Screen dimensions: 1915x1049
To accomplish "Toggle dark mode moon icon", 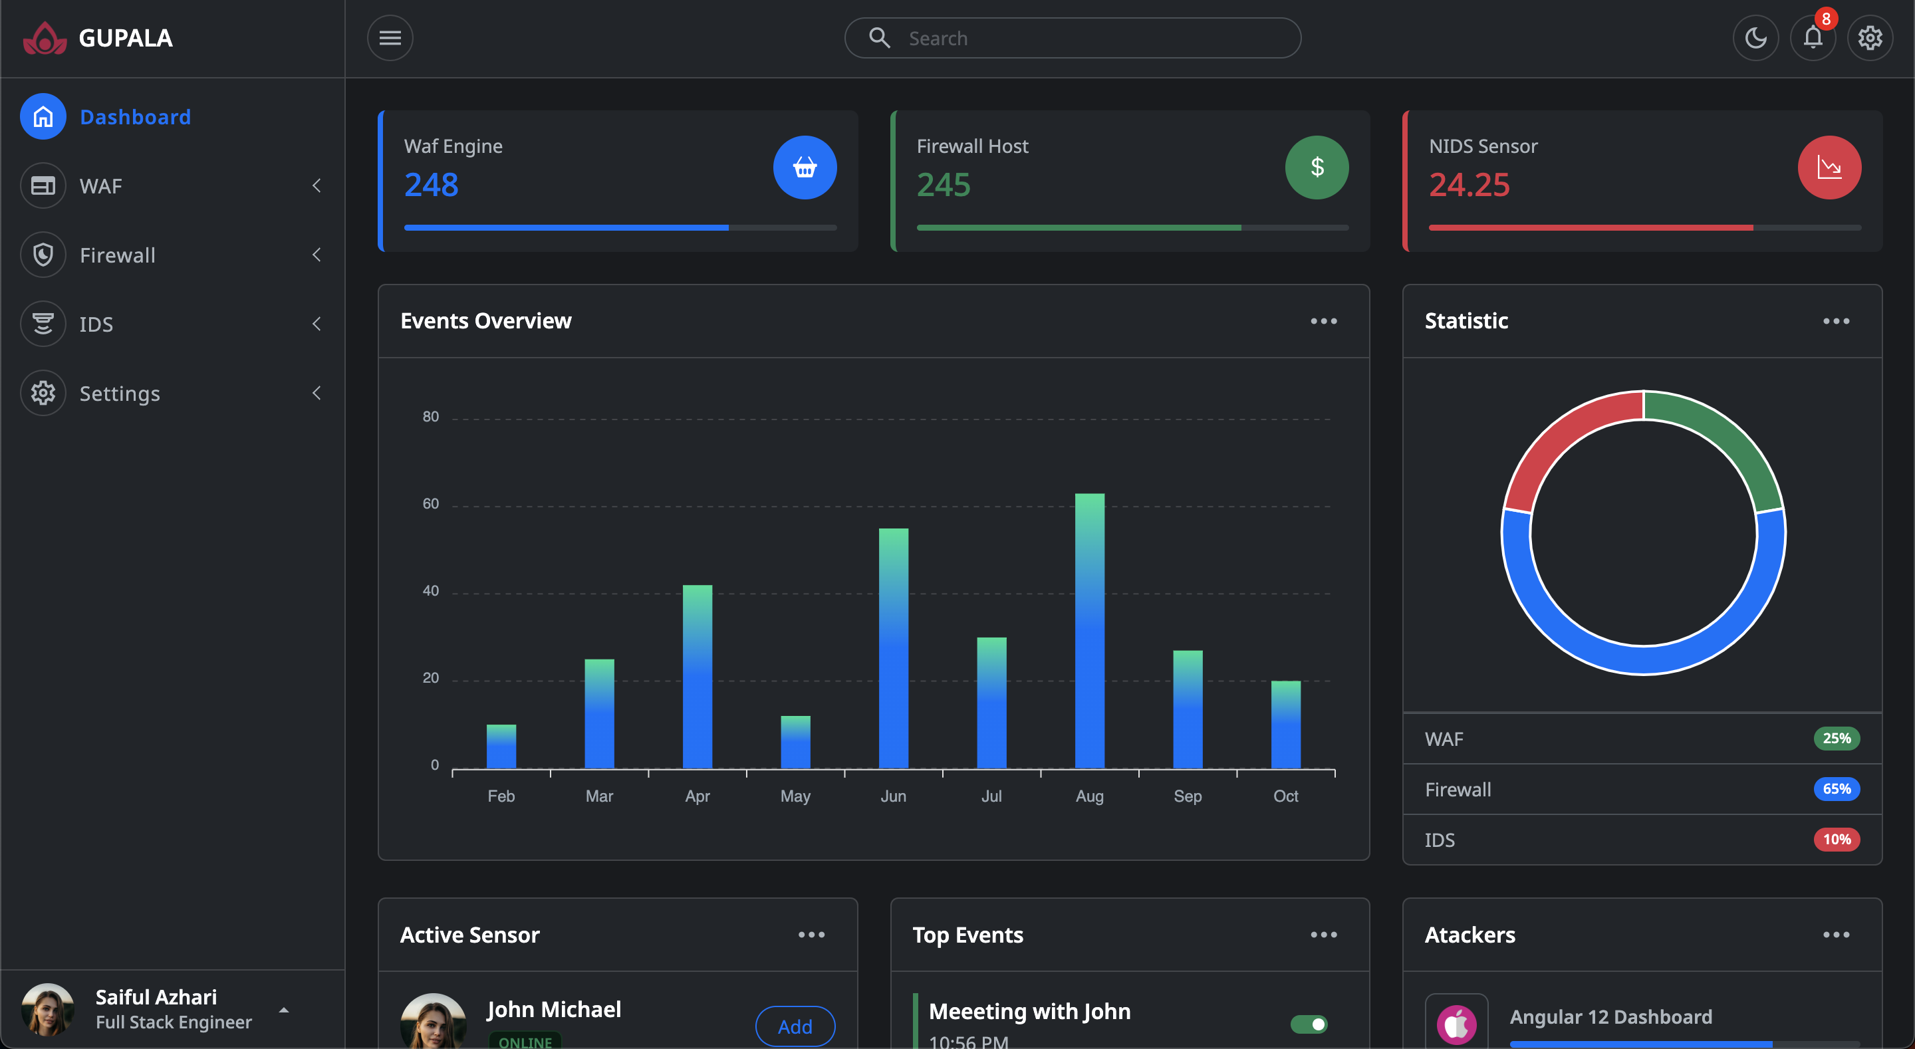I will [1755, 38].
